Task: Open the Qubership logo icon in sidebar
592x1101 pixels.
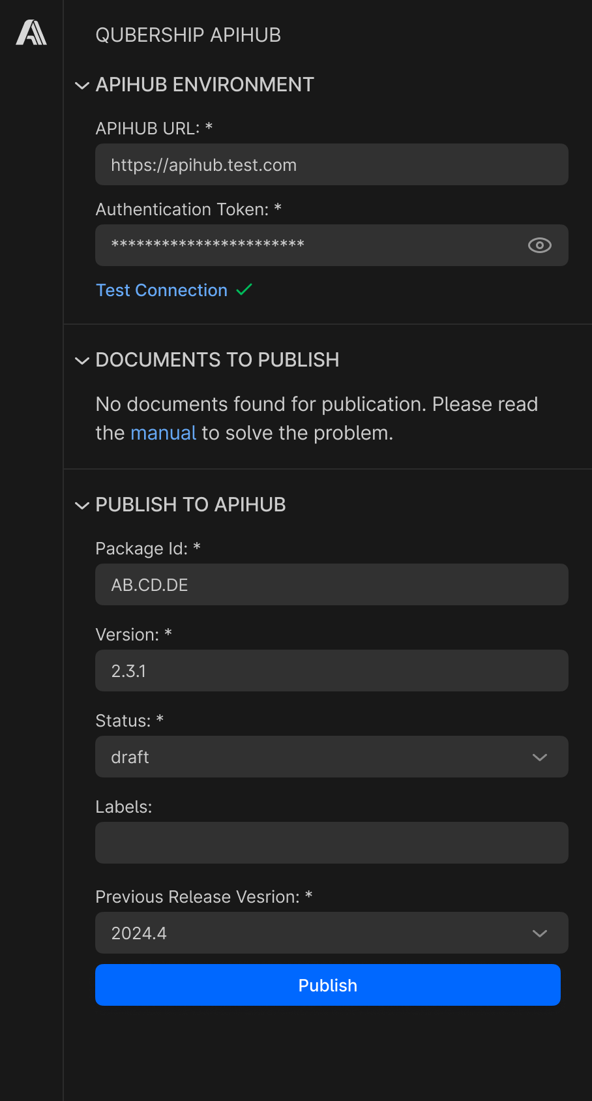Action: [x=31, y=33]
